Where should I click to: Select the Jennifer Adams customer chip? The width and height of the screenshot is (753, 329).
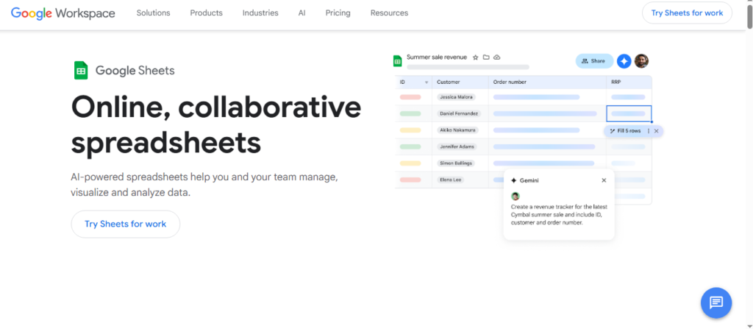[x=456, y=146]
